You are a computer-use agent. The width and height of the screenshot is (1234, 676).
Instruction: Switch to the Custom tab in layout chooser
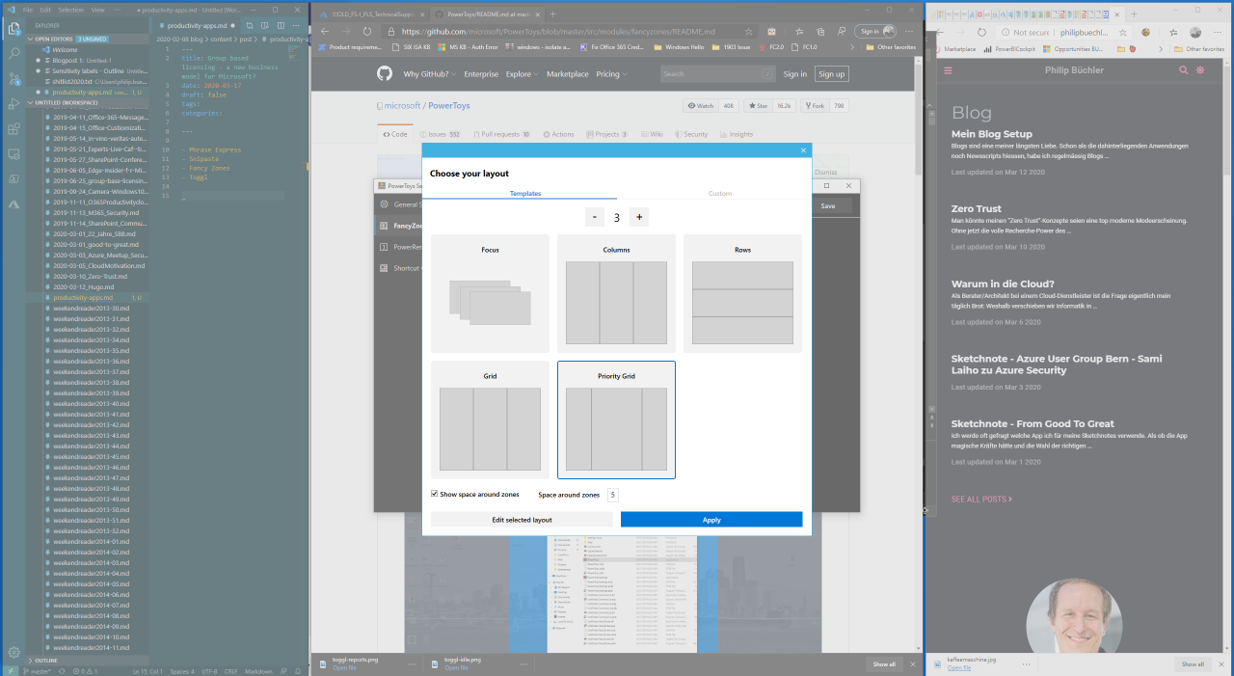[720, 193]
